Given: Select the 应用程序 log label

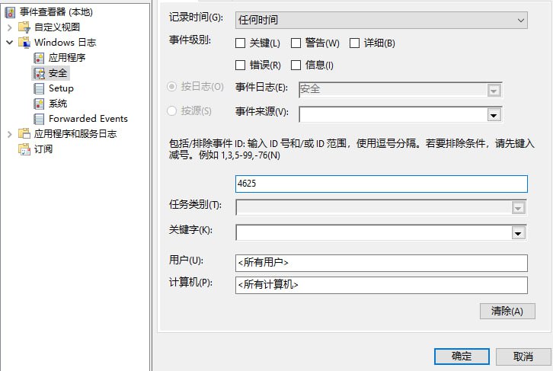Looking at the screenshot, I should point(67,57).
